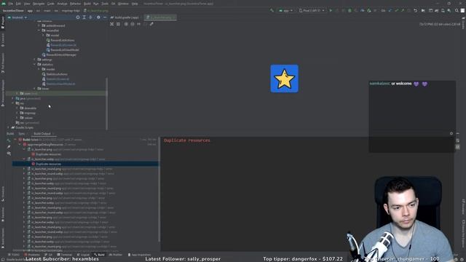Expand the Gradle Scripts node arrow
Screen dimensions: 466x262
[x=8, y=127]
